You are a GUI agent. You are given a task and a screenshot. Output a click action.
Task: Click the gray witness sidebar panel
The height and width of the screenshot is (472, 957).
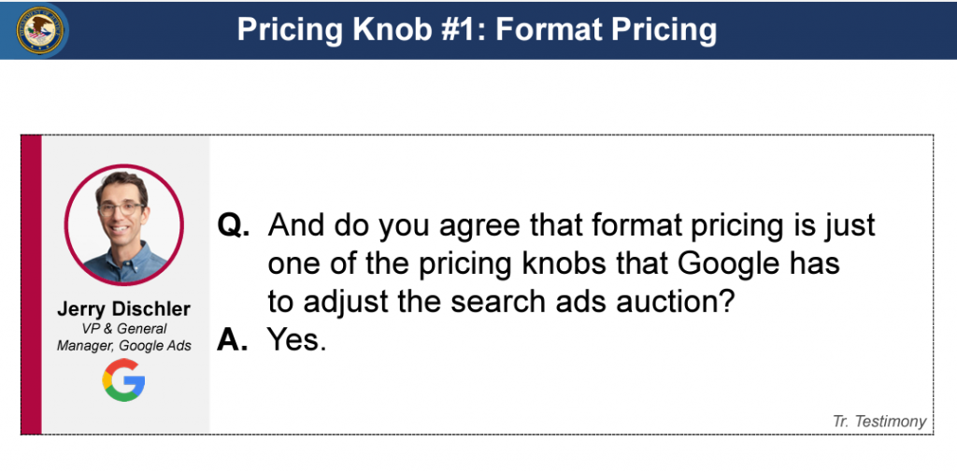126,284
